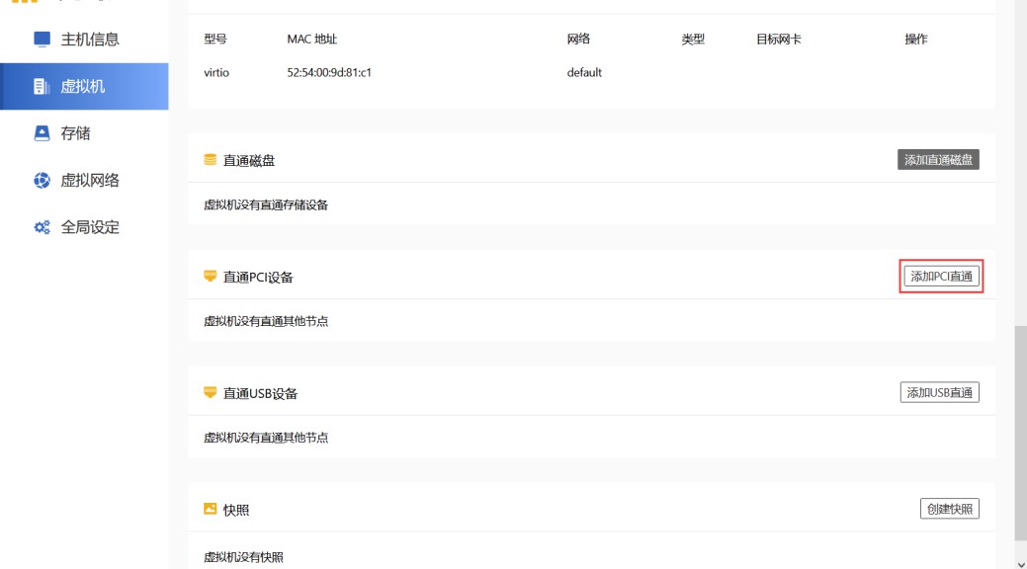The width and height of the screenshot is (1027, 569).
Task: Click the 快照 picture icon
Action: click(x=210, y=510)
